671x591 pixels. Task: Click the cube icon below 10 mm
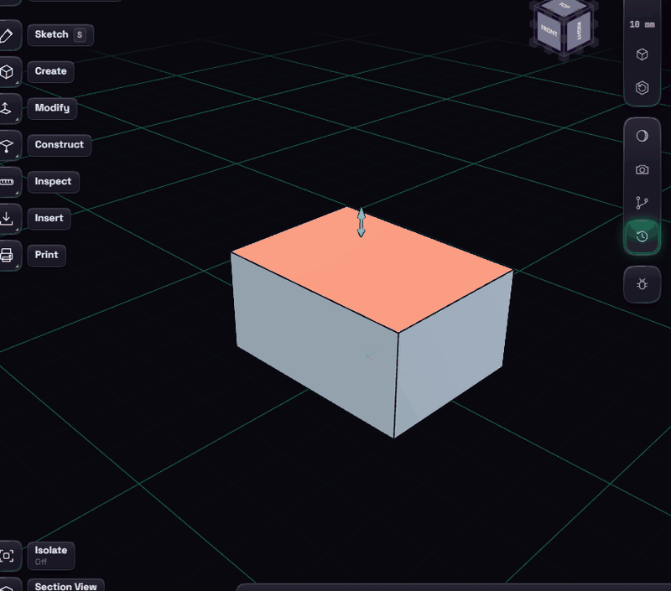642,54
